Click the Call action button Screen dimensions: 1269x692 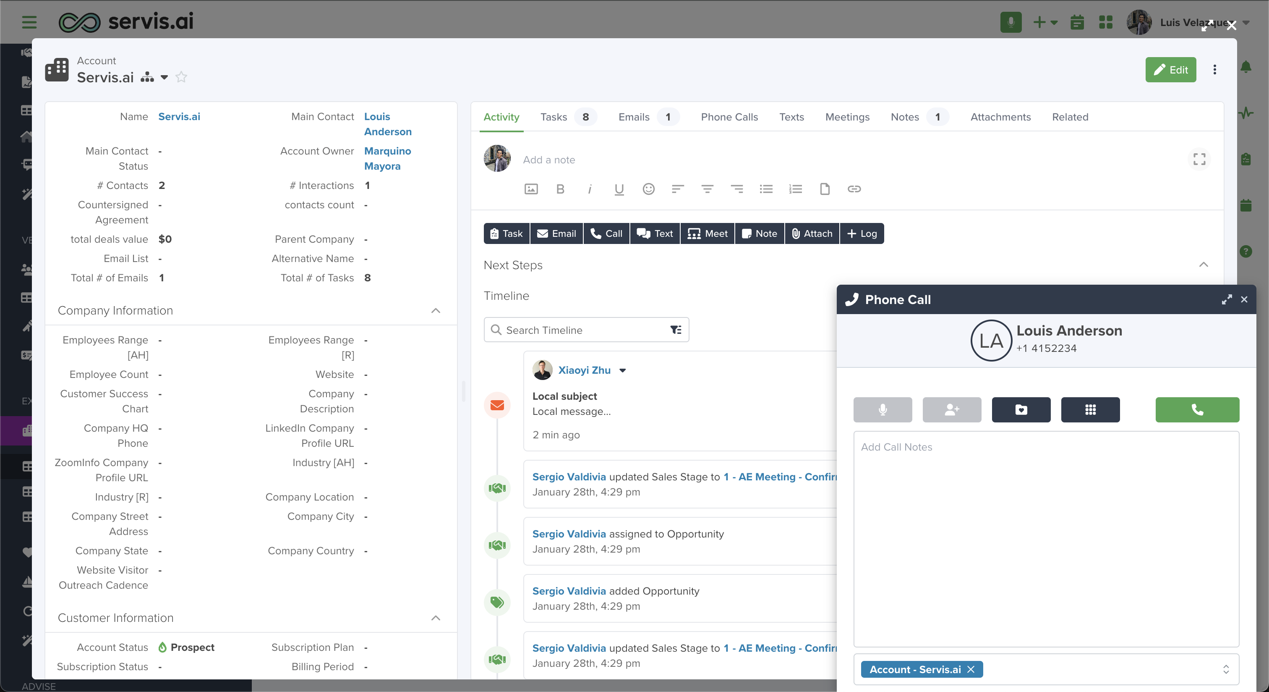click(x=606, y=233)
